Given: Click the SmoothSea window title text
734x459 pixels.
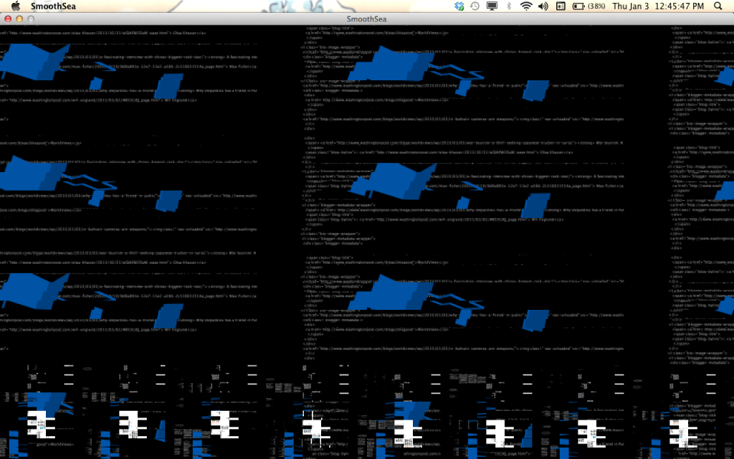Looking at the screenshot, I should [366, 19].
